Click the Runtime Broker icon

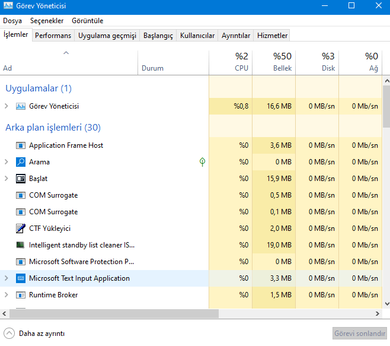[21, 295]
